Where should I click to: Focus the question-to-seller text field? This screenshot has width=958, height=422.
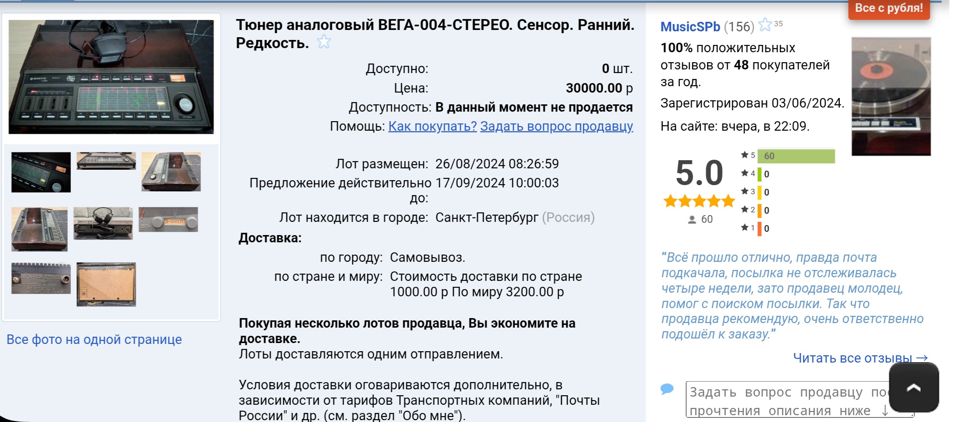coord(786,399)
